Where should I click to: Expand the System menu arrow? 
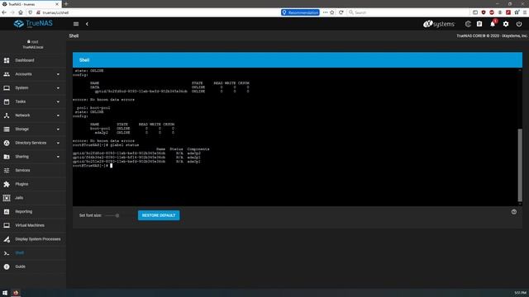tap(58, 88)
